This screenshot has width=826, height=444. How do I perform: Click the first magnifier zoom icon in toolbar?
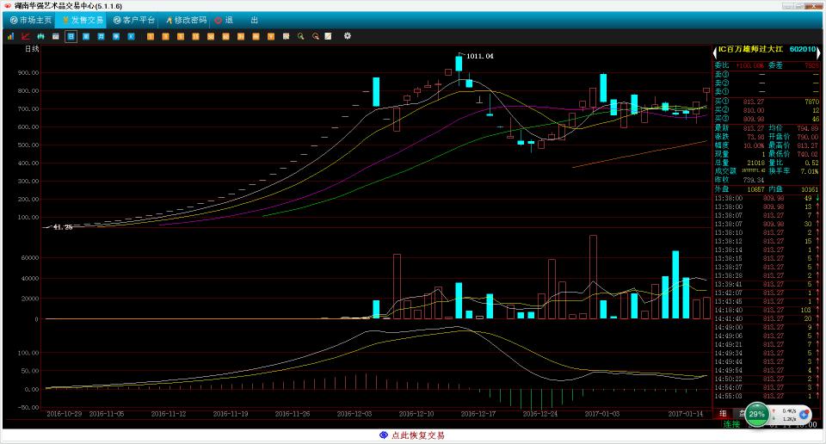(300, 36)
